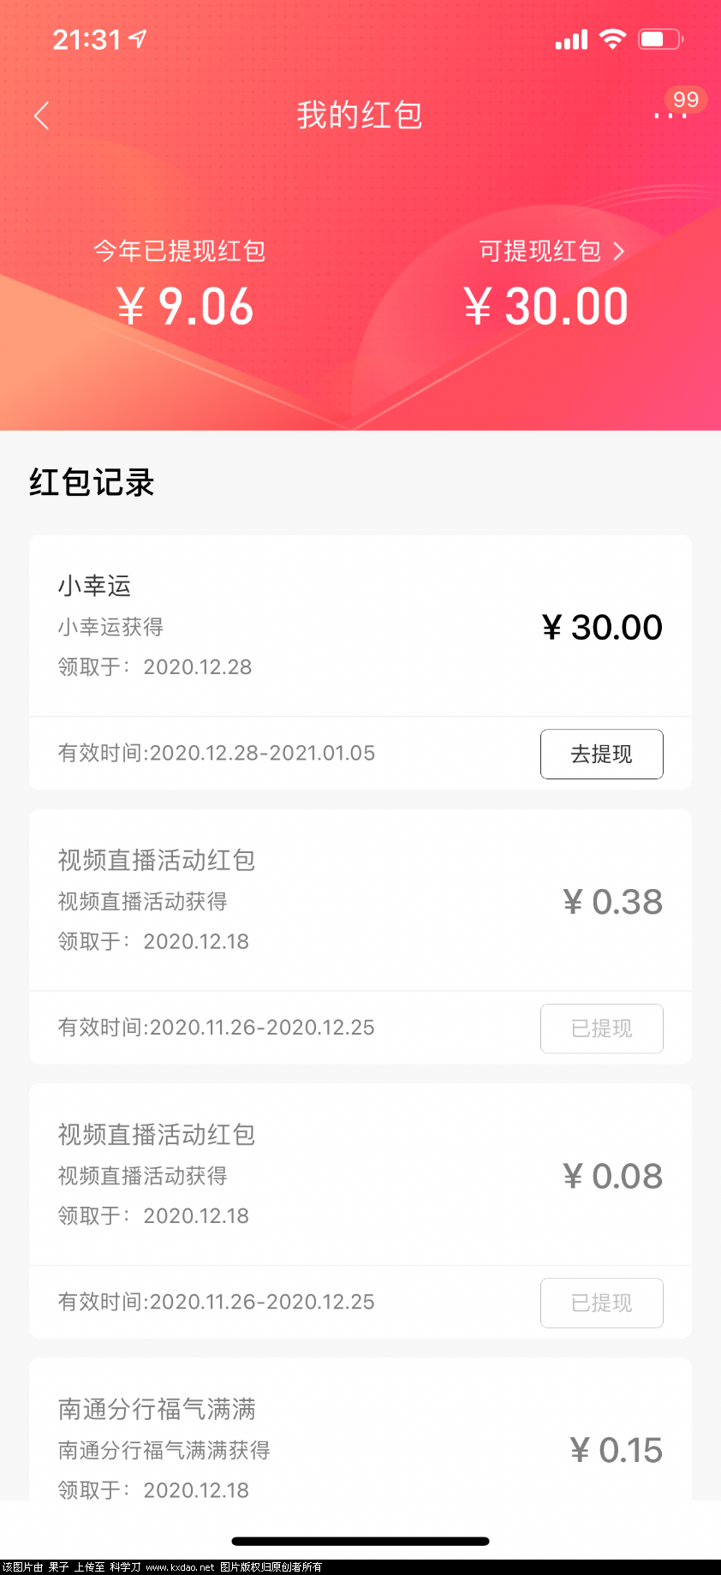Tap the location arrow beside clock
The height and width of the screenshot is (1575, 721).
coord(138,39)
